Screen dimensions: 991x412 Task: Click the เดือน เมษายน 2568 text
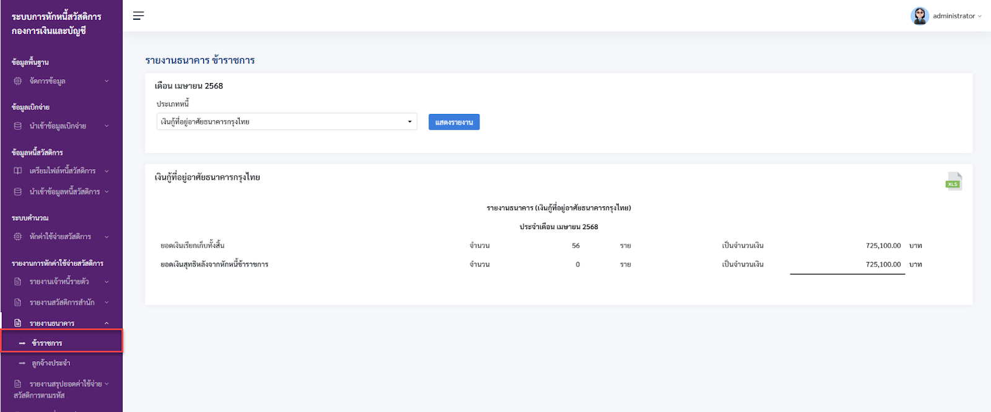[189, 86]
